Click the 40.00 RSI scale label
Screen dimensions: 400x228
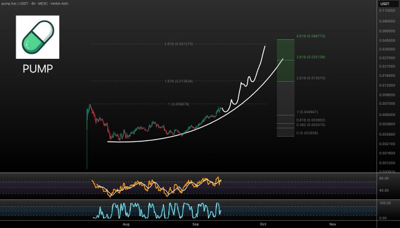384,190
